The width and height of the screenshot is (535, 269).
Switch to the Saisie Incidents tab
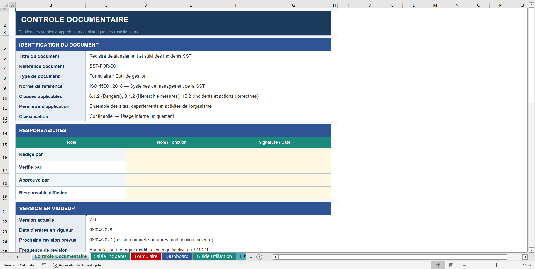(x=110, y=256)
